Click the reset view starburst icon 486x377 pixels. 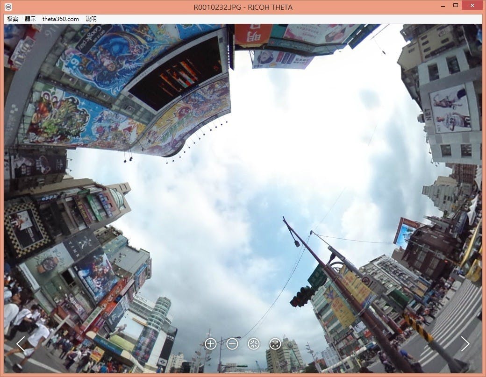254,344
